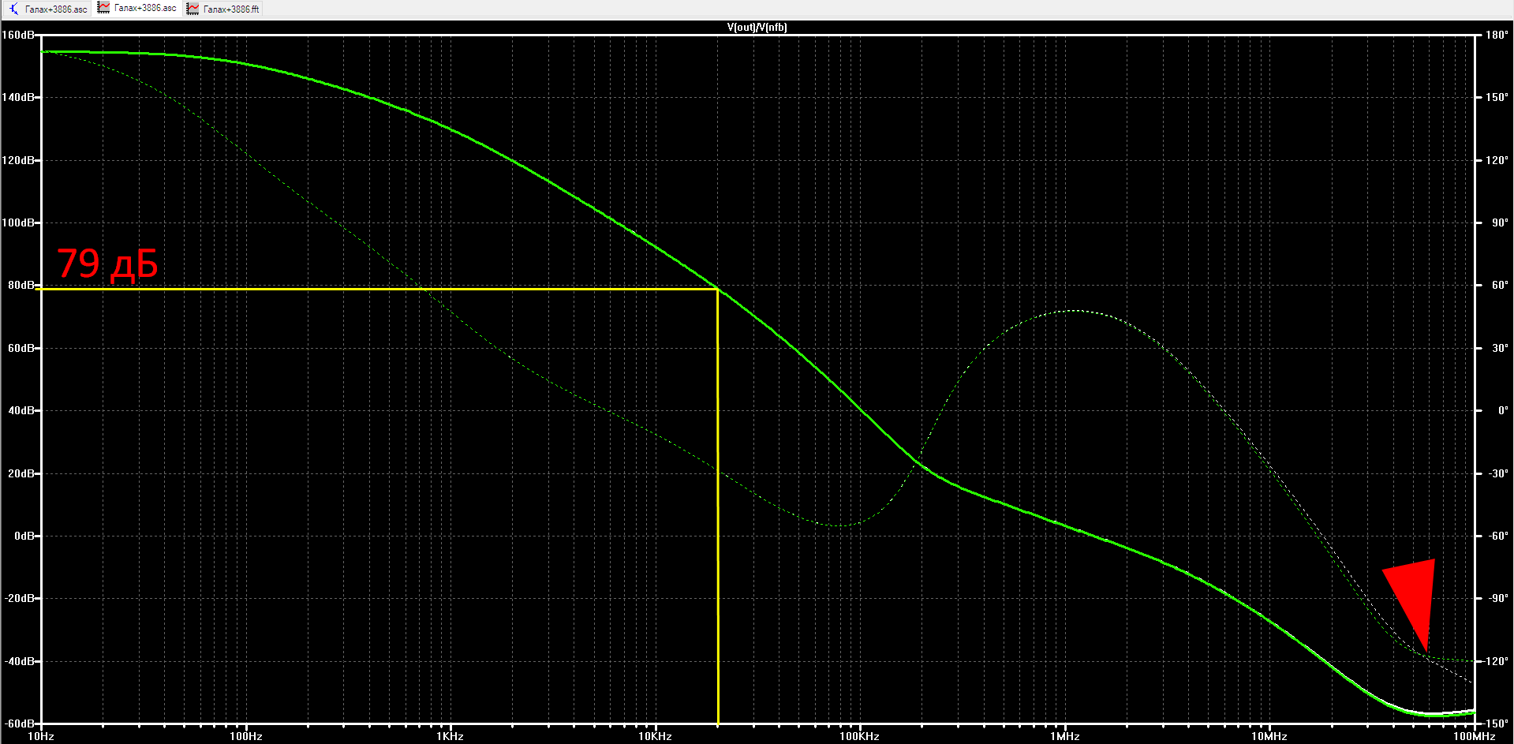Click the 1MHz frequency axis label
Viewport: 1514px width, 744px height.
(x=1064, y=736)
